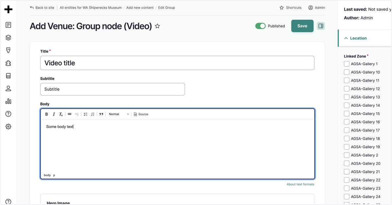Check the AGSA-Gallery 15 zone
Viewport: 392px width, 205px height.
point(347,114)
